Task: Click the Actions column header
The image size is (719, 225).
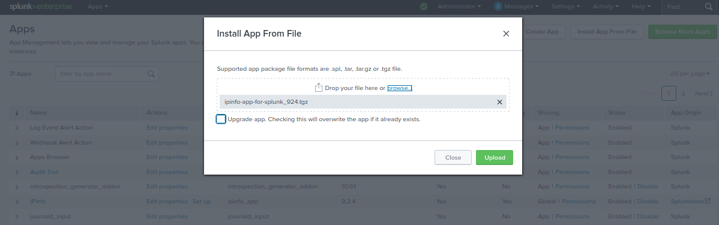Action: 157,113
